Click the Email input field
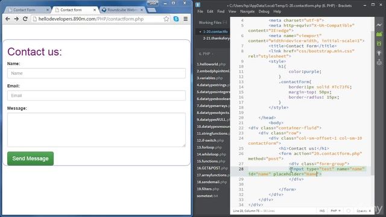Screen dimensions: 386x217 (x=96, y=96)
